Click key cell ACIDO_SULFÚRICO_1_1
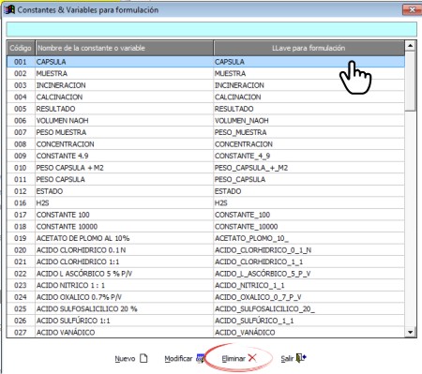 click(x=309, y=321)
